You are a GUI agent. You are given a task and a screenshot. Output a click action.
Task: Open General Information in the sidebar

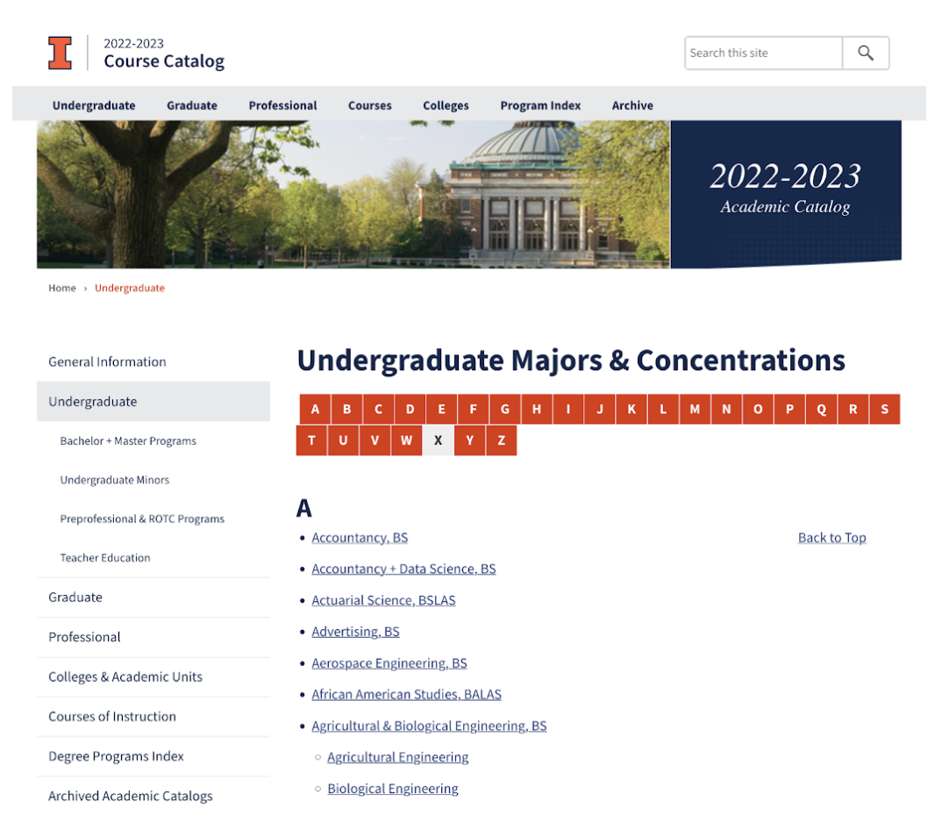point(107,361)
